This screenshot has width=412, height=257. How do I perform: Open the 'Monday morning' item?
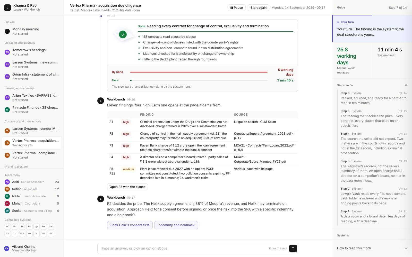click(32, 31)
